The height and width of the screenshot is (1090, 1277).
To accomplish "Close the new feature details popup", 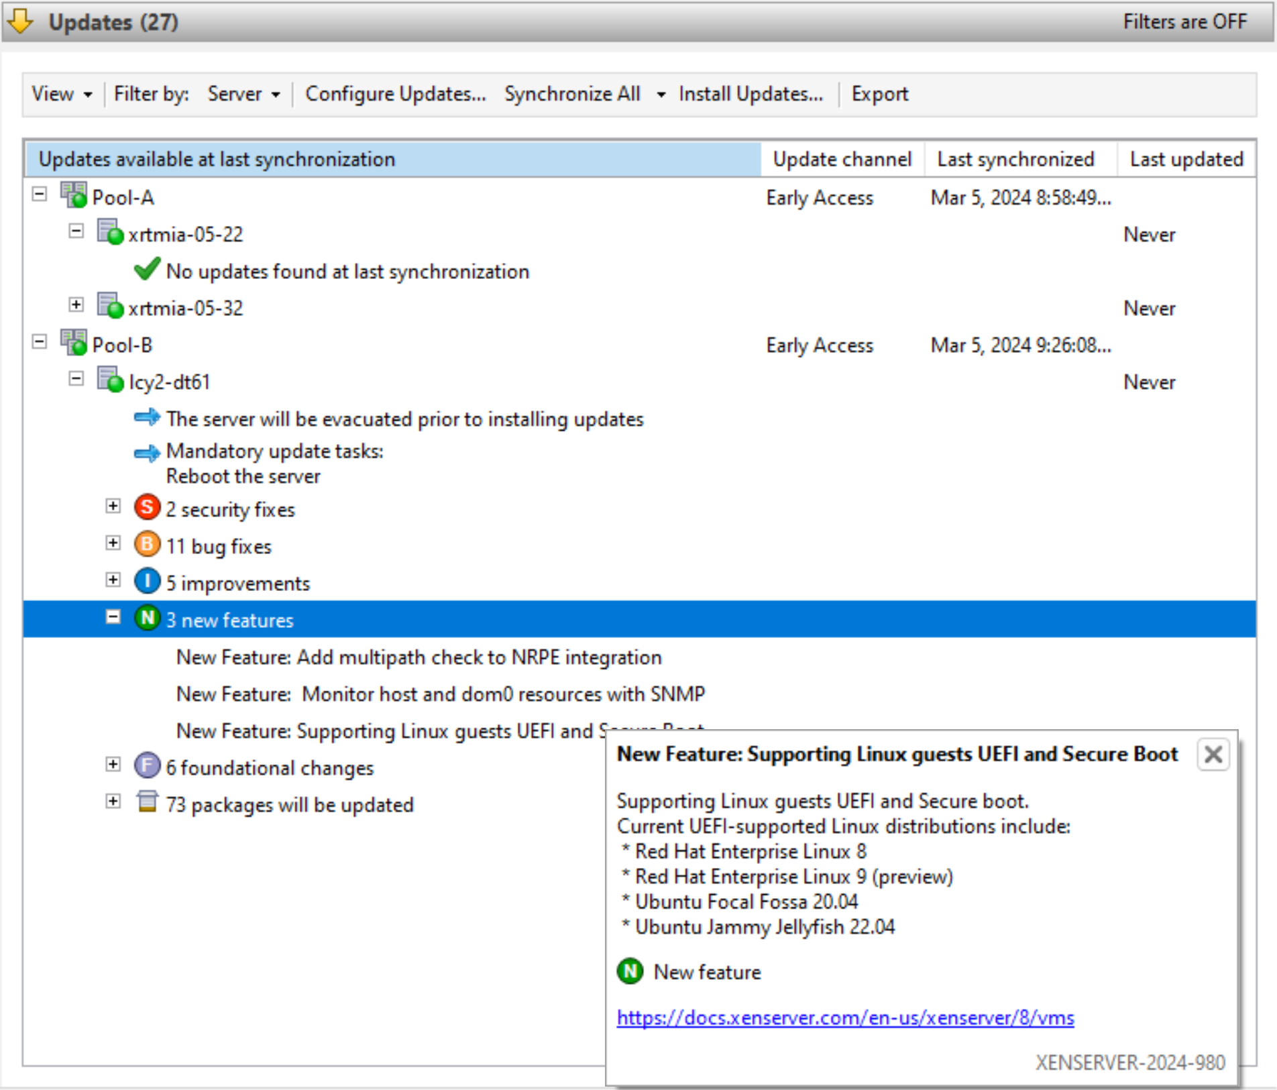I will point(1213,755).
